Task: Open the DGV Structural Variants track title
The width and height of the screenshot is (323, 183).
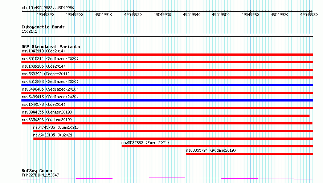Action: [x=51, y=47]
